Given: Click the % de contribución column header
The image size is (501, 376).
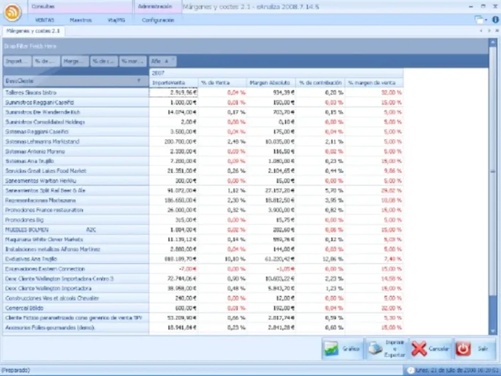Looking at the screenshot, I should point(320,83).
